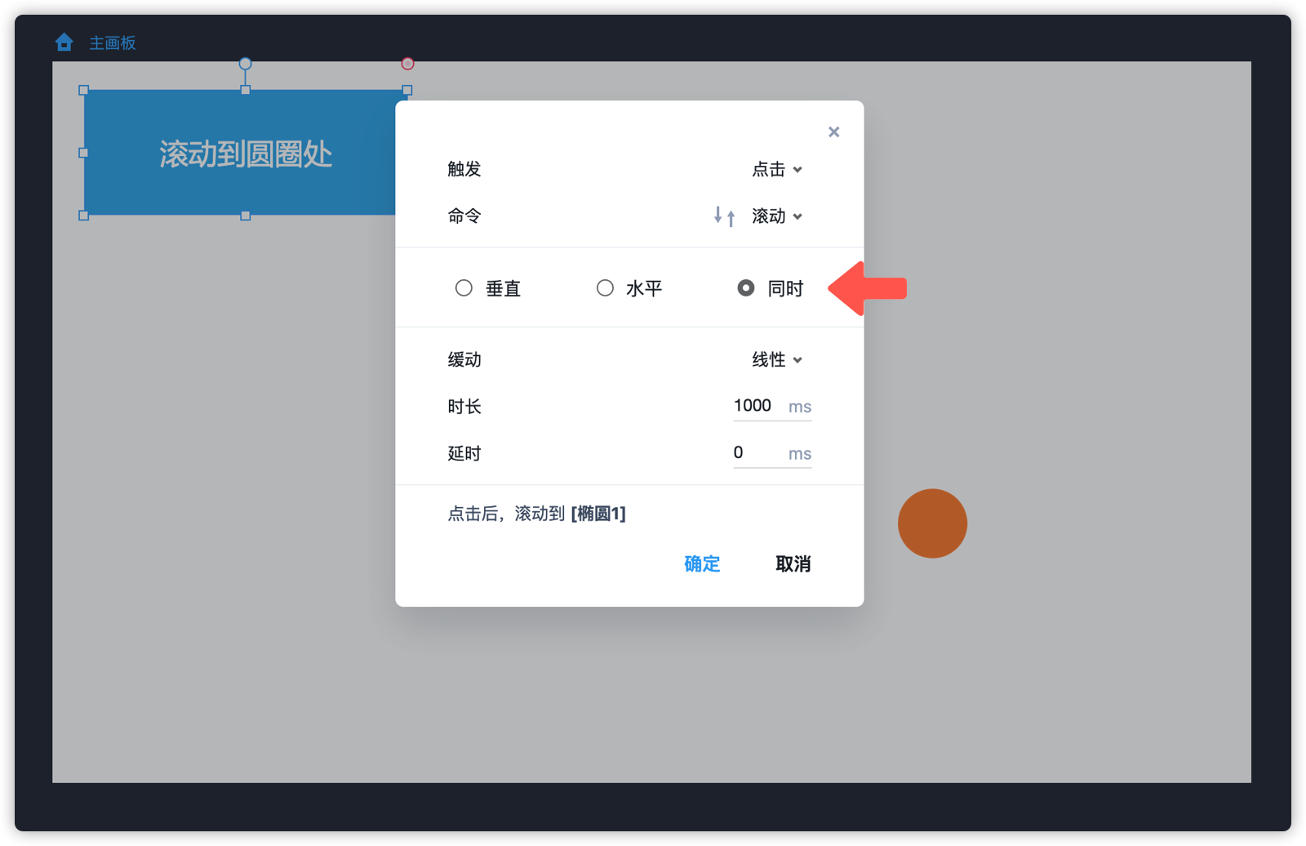This screenshot has width=1306, height=846.
Task: Close the interaction dialog with the X
Action: [833, 132]
